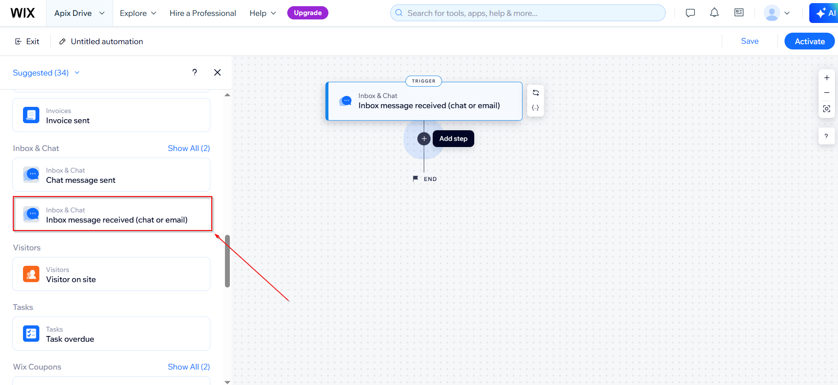Image resolution: width=838 pixels, height=385 pixels.
Task: Click the trigger list scroll down arrow
Action: point(227,382)
